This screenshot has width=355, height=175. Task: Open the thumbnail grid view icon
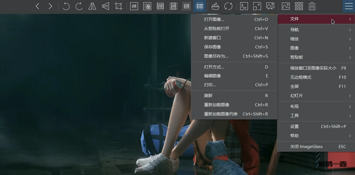point(299,6)
